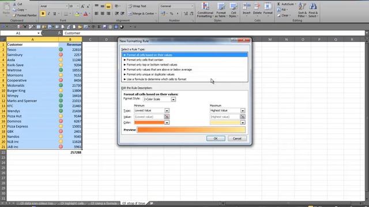369x207 pixels.
Task: Select rule type 'Format only cells that contain'
Action: (184, 60)
